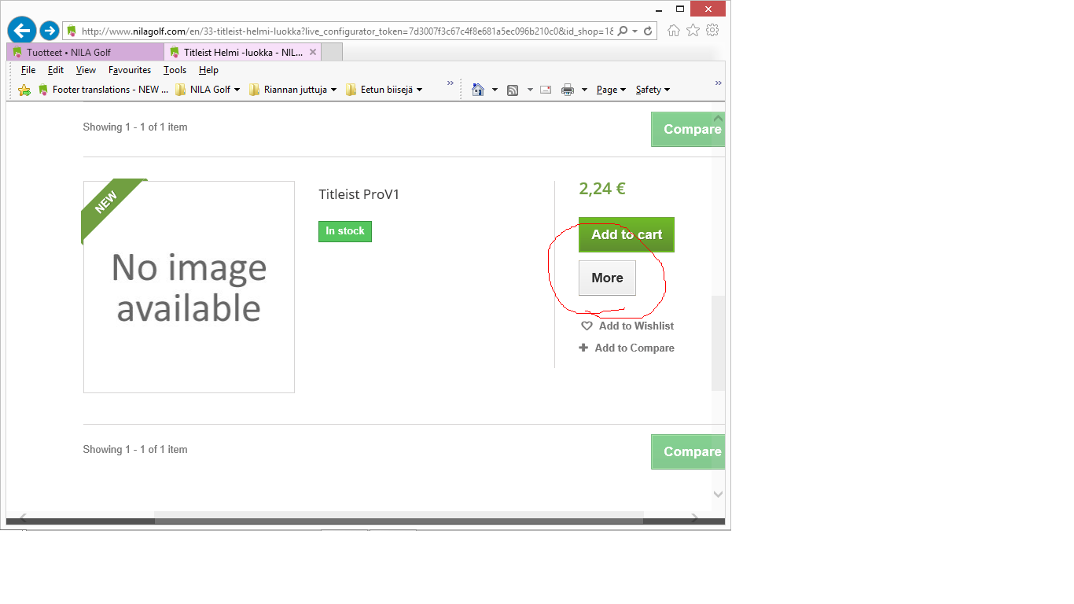Click the Add to Wishlist link text
1074x604 pixels.
[x=636, y=326]
